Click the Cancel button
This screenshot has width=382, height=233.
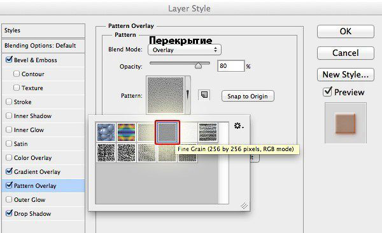pyautogui.click(x=346, y=53)
